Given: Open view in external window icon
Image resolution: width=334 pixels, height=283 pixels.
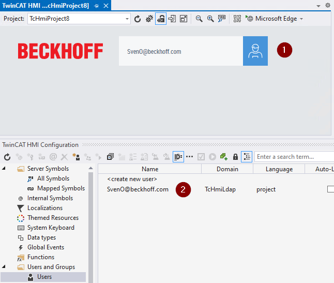Looking at the screenshot, I should click(x=184, y=19).
